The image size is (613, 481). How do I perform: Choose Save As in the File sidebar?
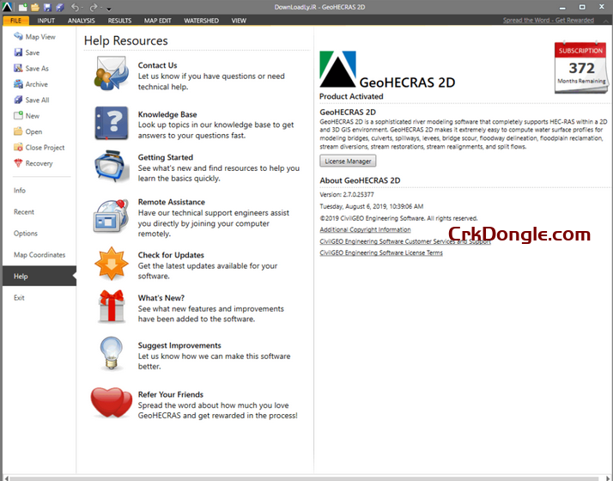click(x=31, y=69)
